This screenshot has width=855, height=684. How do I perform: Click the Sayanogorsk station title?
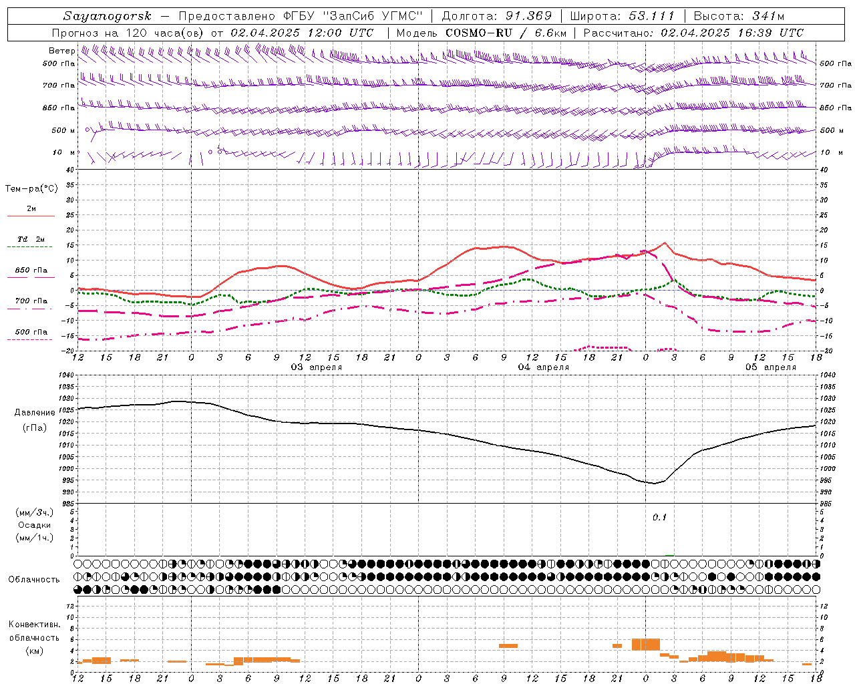pyautogui.click(x=108, y=16)
